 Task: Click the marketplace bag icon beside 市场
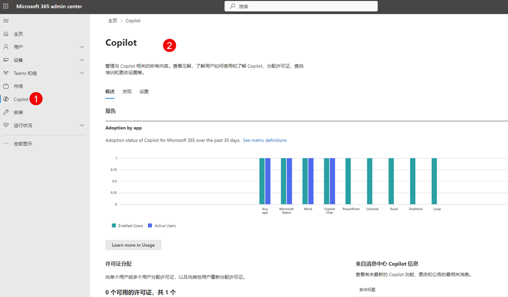pos(6,86)
